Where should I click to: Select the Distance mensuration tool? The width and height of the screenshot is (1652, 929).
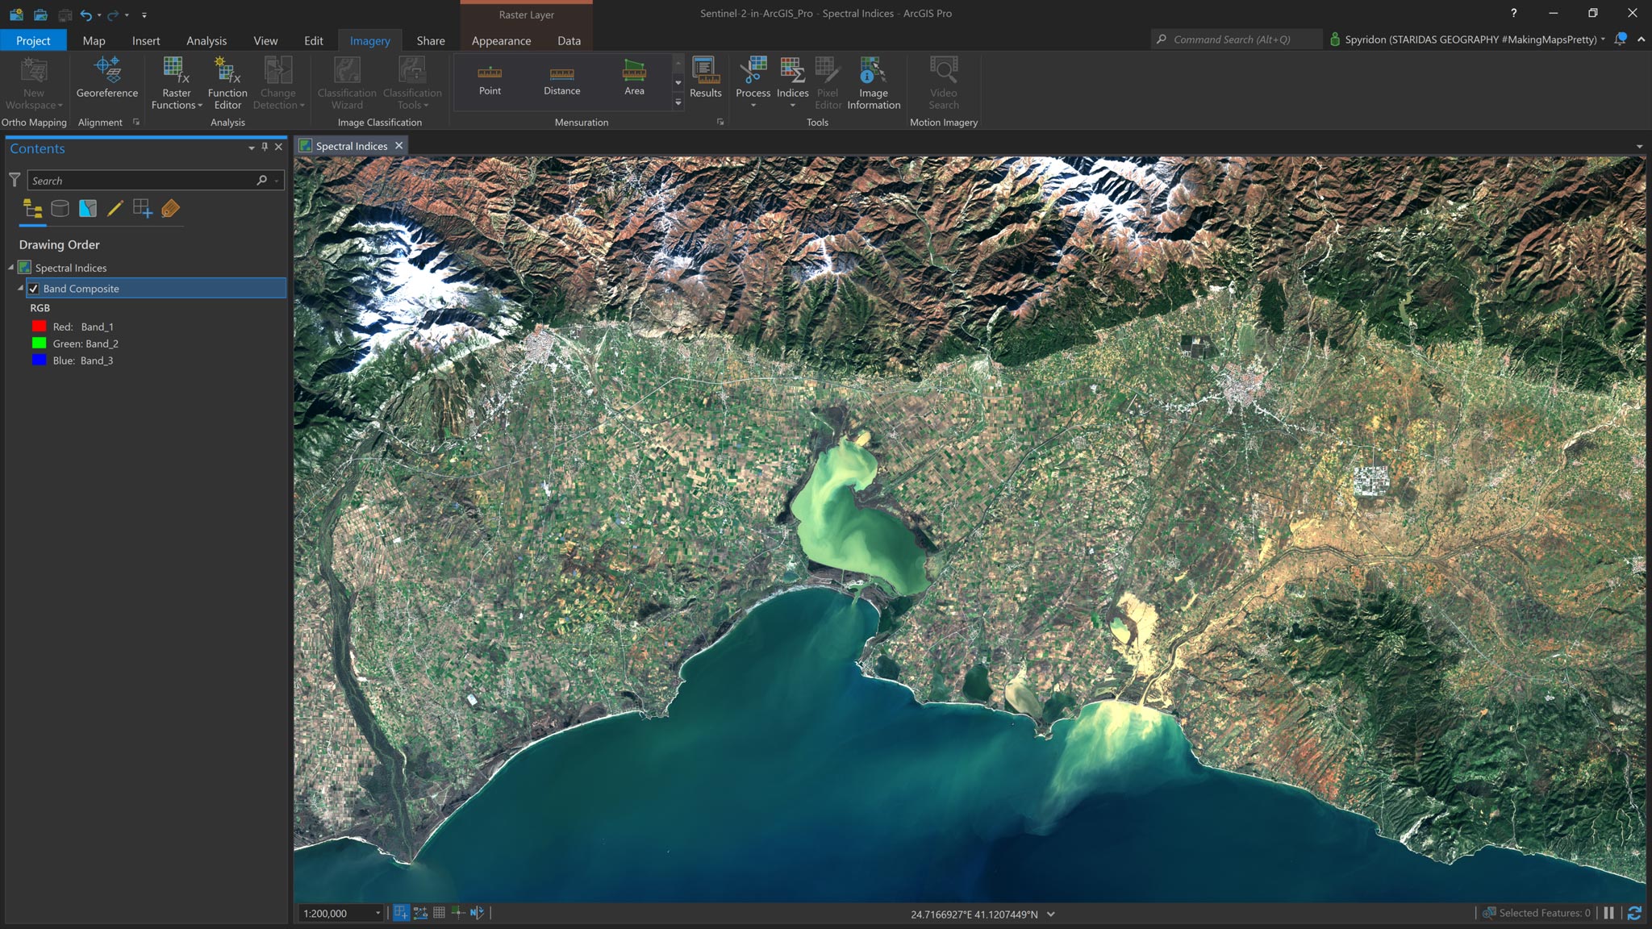click(x=562, y=79)
